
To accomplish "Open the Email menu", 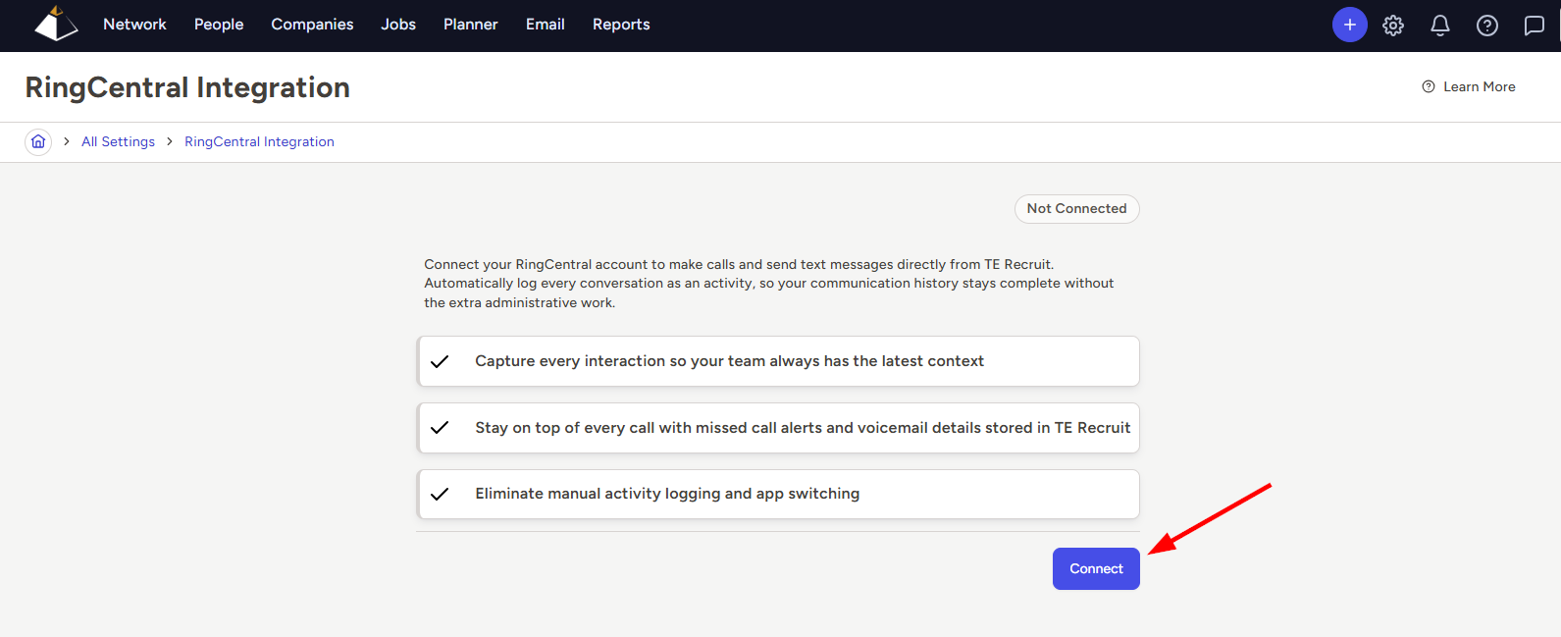I will [x=546, y=25].
